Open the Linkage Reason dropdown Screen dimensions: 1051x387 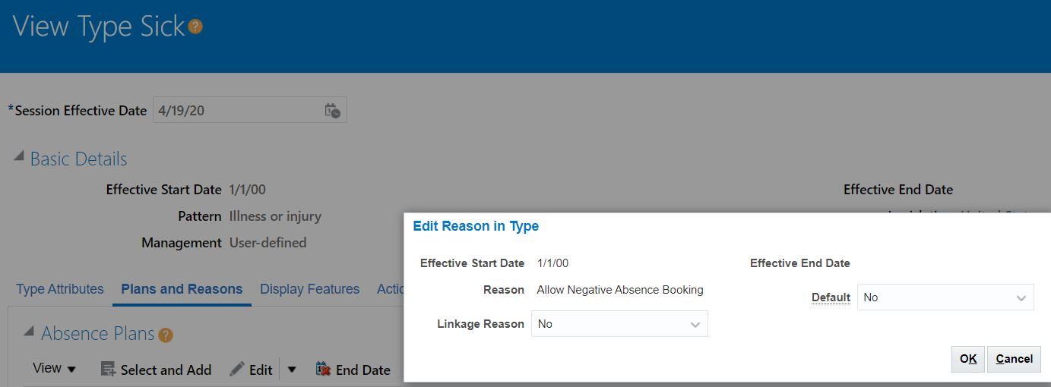pos(619,324)
